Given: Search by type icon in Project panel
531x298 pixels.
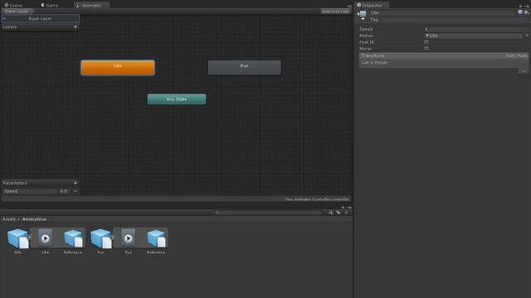Looking at the screenshot, I should pos(330,213).
